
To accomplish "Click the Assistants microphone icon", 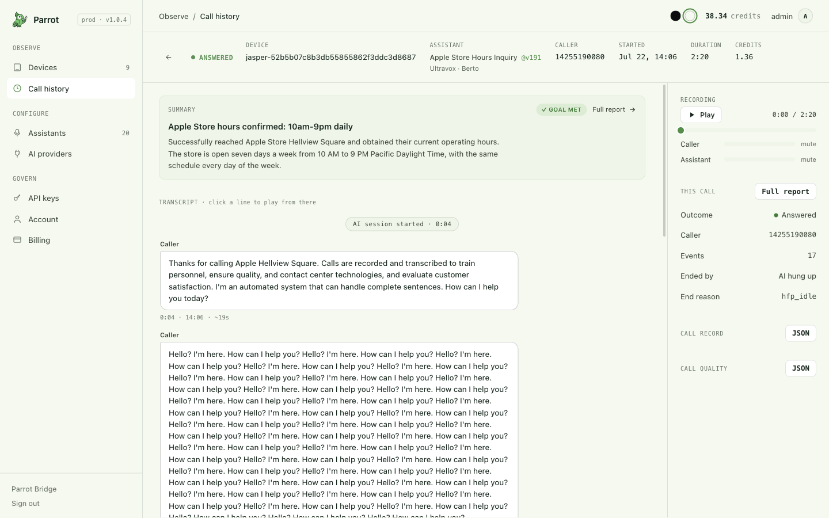I will coord(17,133).
